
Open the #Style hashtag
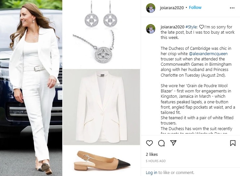191,27
